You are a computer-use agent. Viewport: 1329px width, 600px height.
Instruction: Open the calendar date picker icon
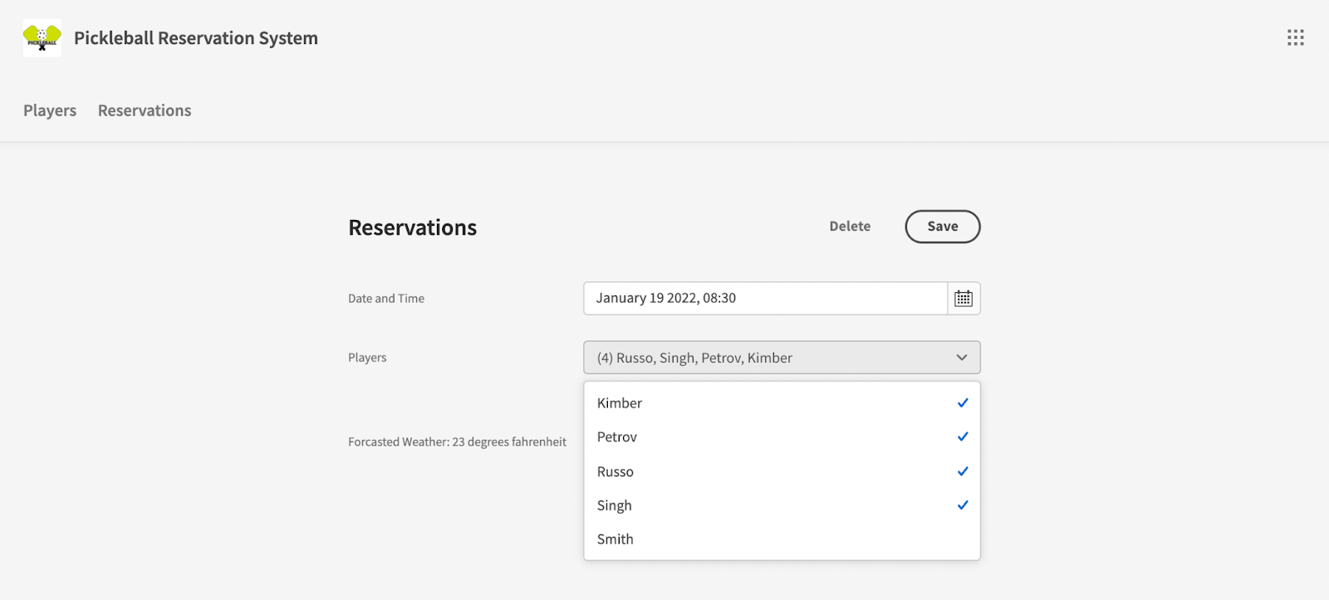coord(963,299)
